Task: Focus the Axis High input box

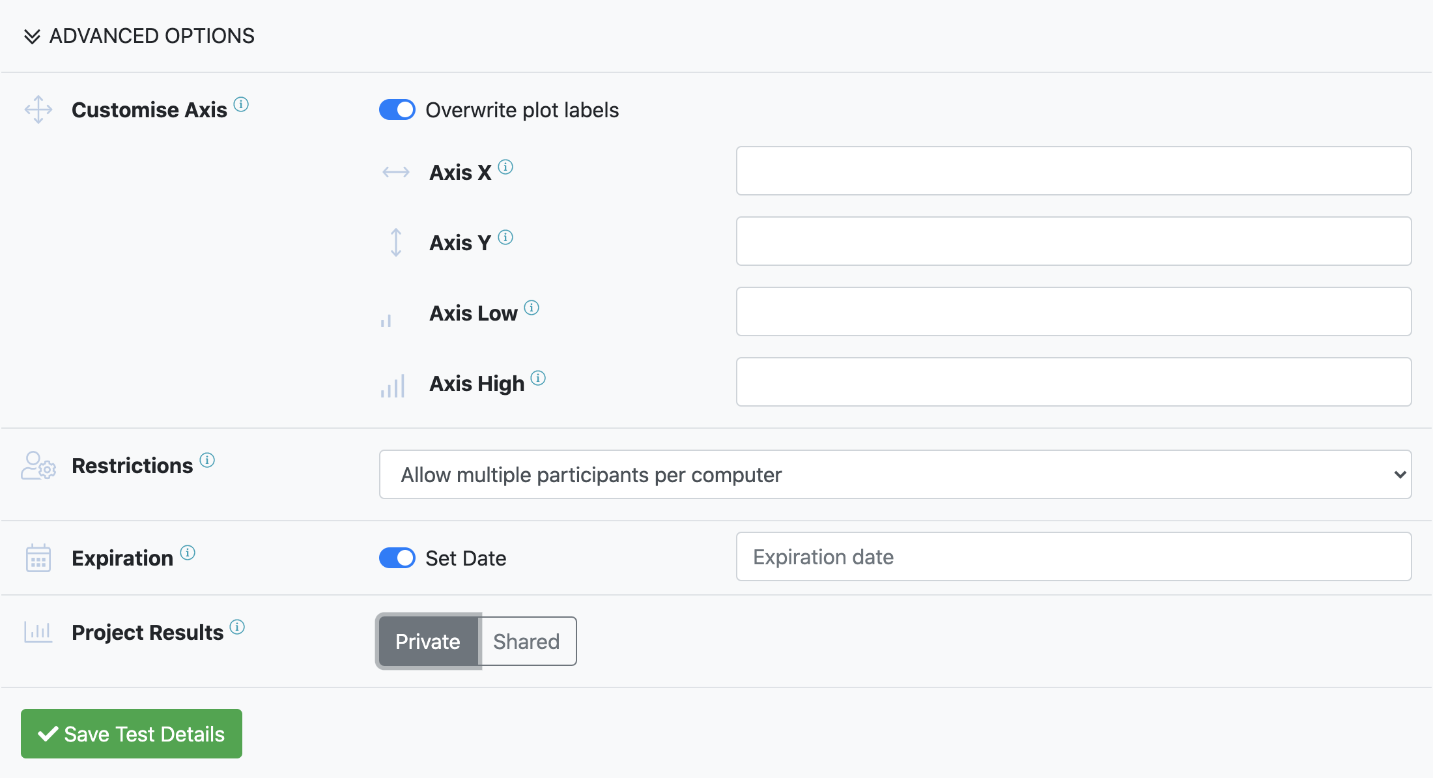Action: (x=1073, y=382)
